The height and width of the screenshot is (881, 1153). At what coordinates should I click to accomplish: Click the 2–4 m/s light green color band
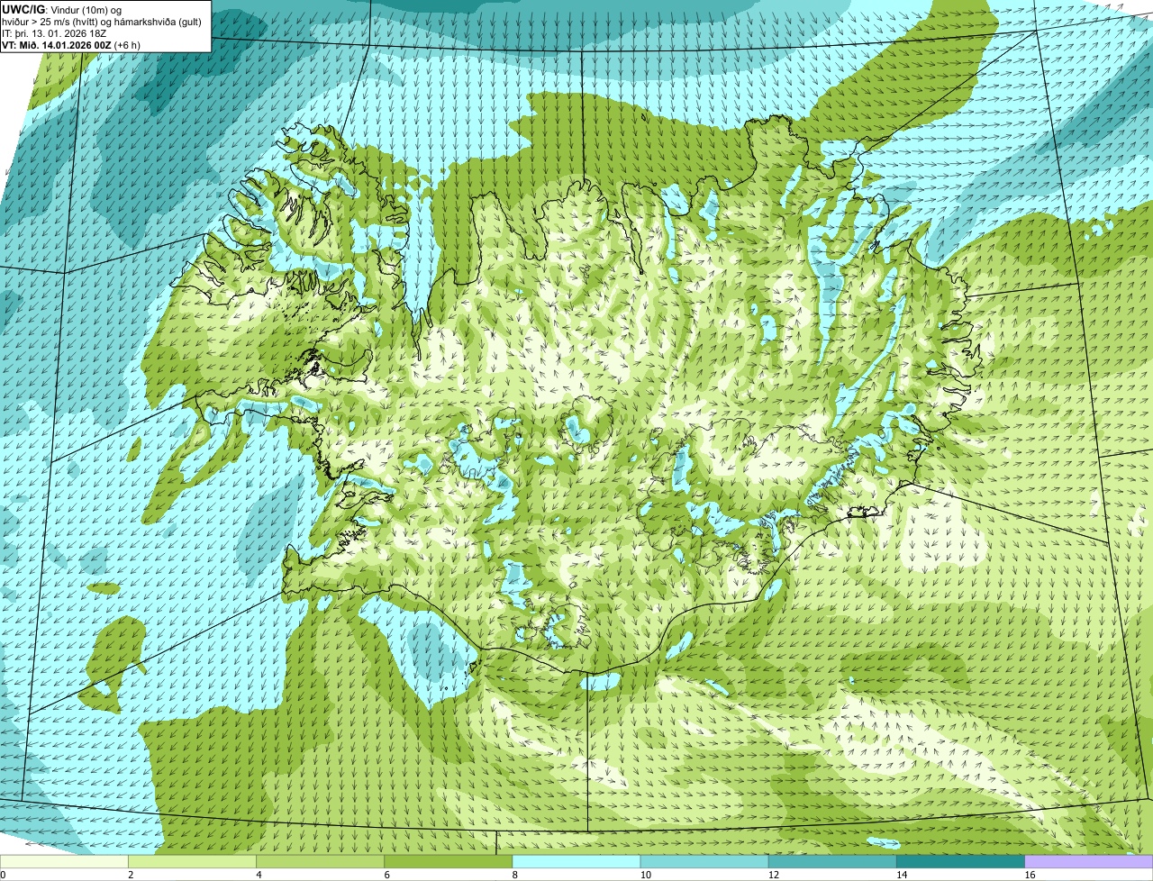pos(192,862)
